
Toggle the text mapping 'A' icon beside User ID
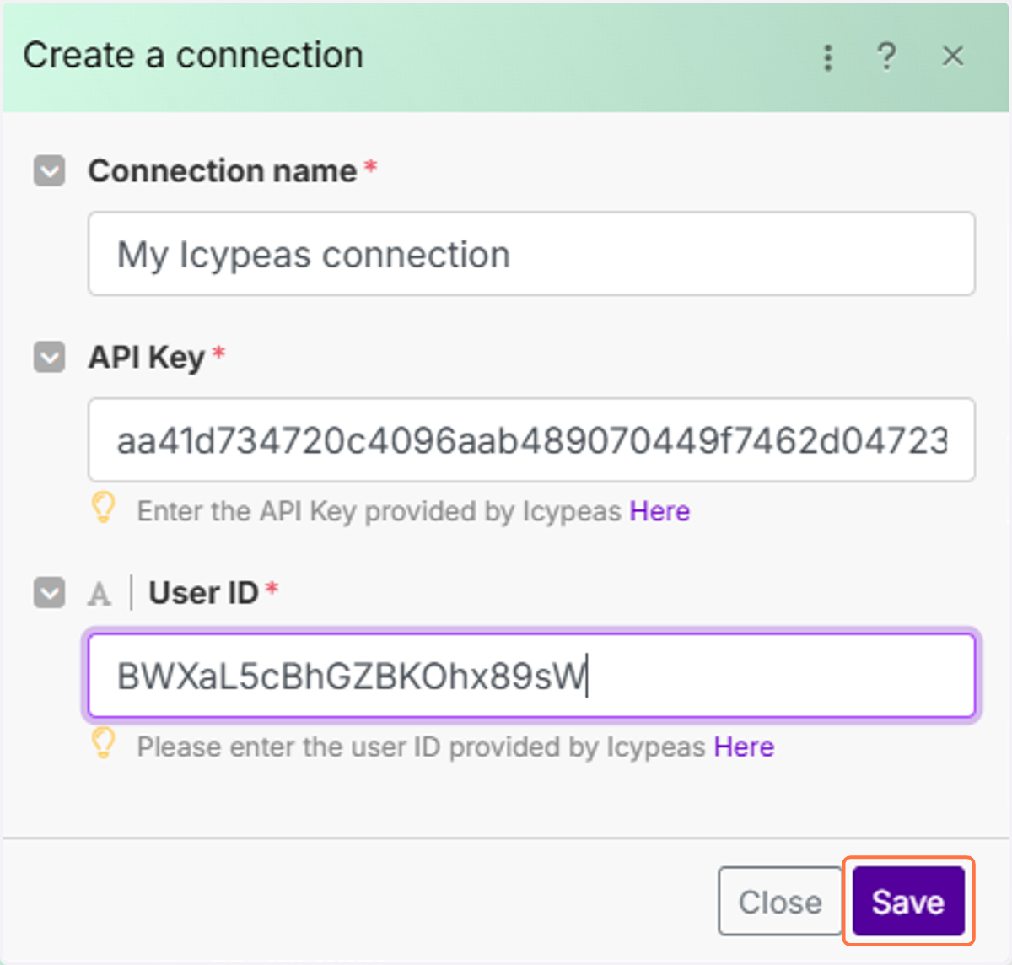point(100,594)
